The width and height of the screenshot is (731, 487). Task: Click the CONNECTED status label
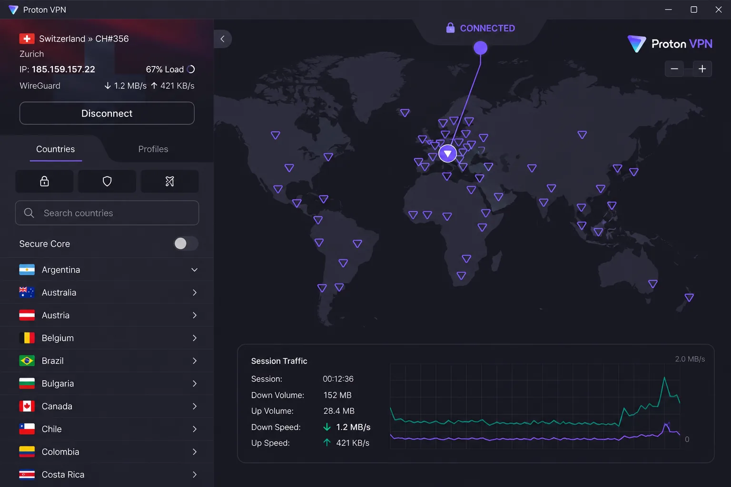point(487,28)
